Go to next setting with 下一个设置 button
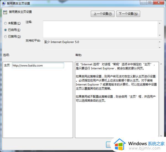The height and width of the screenshot is (152, 166). (128, 14)
